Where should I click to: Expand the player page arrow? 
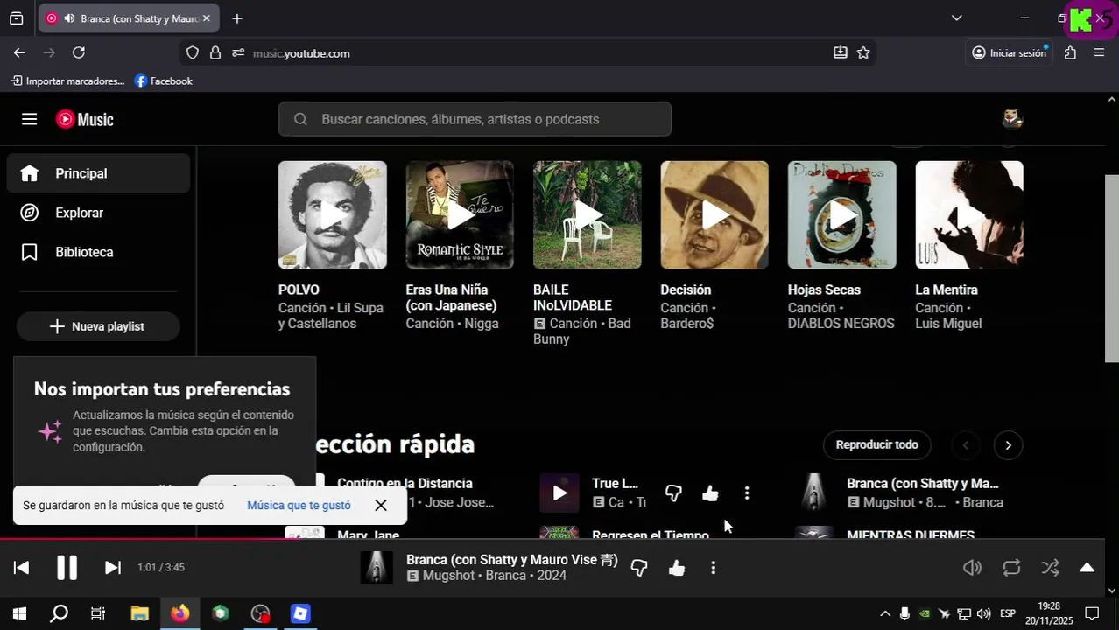click(x=1087, y=568)
